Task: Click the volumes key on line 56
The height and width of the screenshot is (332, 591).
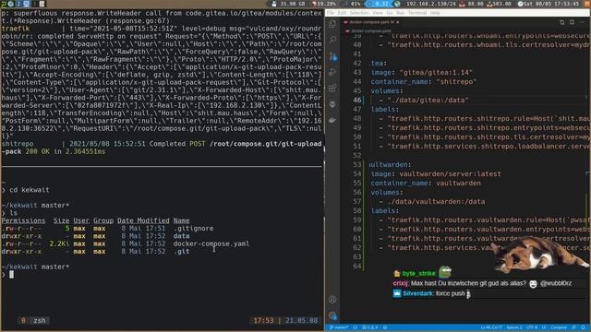Action: point(387,193)
